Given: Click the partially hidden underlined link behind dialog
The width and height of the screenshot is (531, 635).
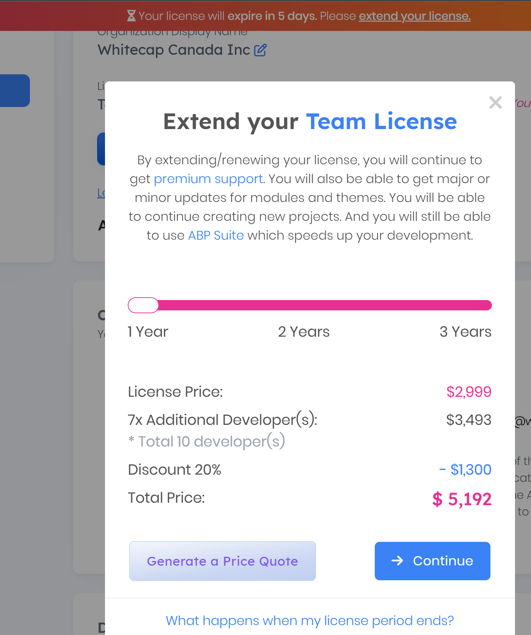Looking at the screenshot, I should (x=101, y=193).
